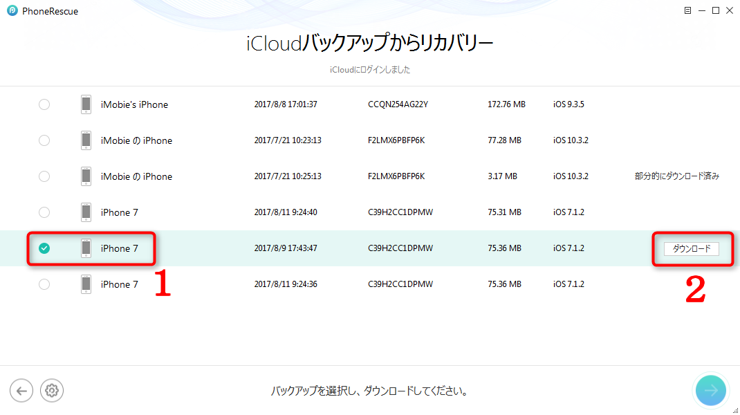This screenshot has width=740, height=415.
Task: Select radio for 2017/8/11 9:24:40 backup
Action: click(44, 212)
